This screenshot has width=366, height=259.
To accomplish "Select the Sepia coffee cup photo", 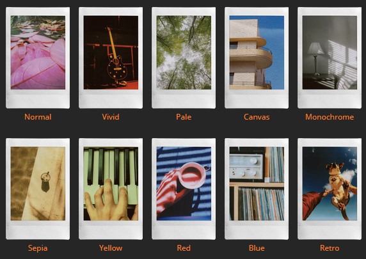I will tap(38, 189).
